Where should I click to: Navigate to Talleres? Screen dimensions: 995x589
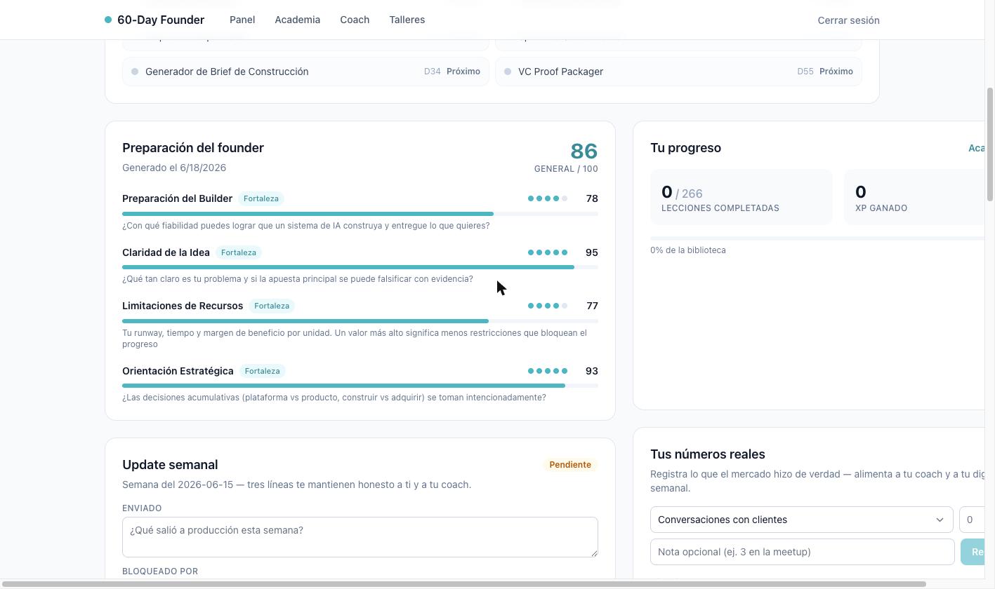pos(407,20)
